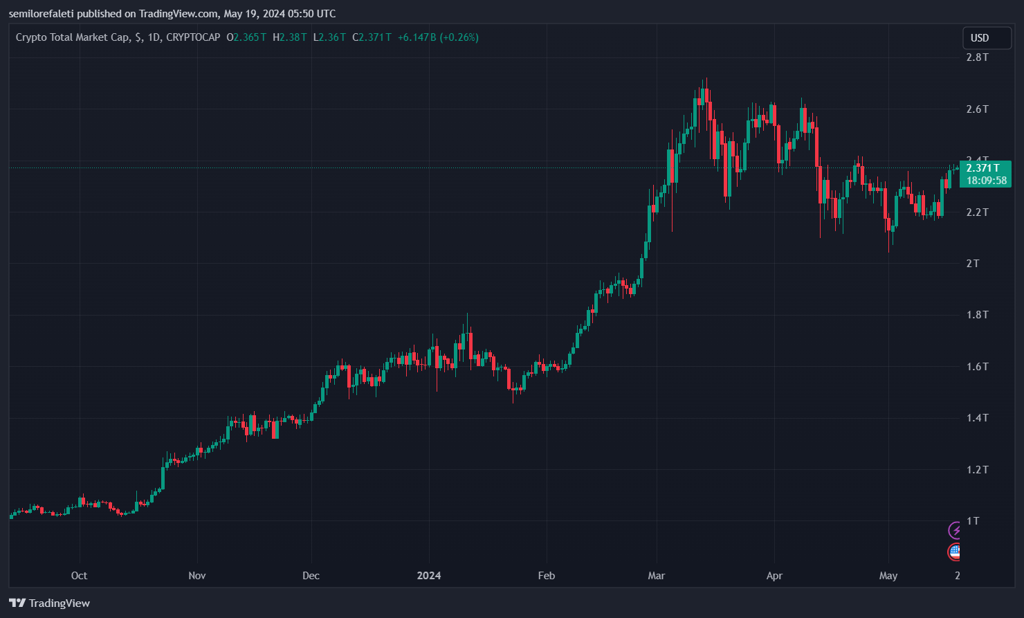
Task: Click the purple lightning bolt event icon
Action: [956, 531]
